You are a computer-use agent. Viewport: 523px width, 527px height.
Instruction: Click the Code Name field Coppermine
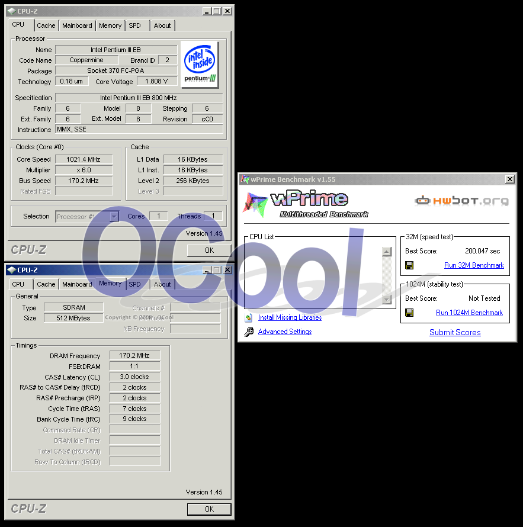click(86, 60)
